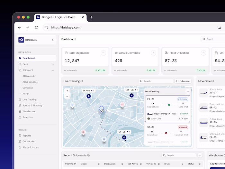Select BR-42 ground unit vehicle
Viewport: 225px width, 169px height.
pos(212,108)
